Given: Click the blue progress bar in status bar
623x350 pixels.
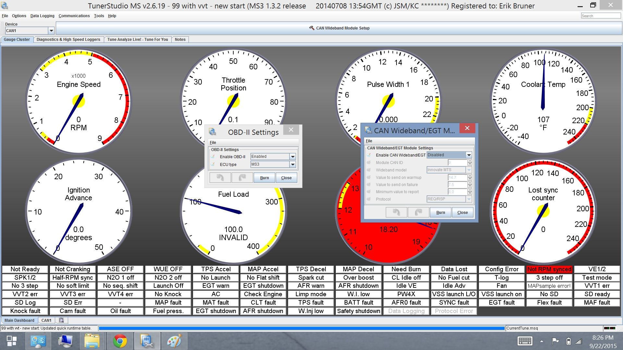Looking at the screenshot, I should 301,328.
